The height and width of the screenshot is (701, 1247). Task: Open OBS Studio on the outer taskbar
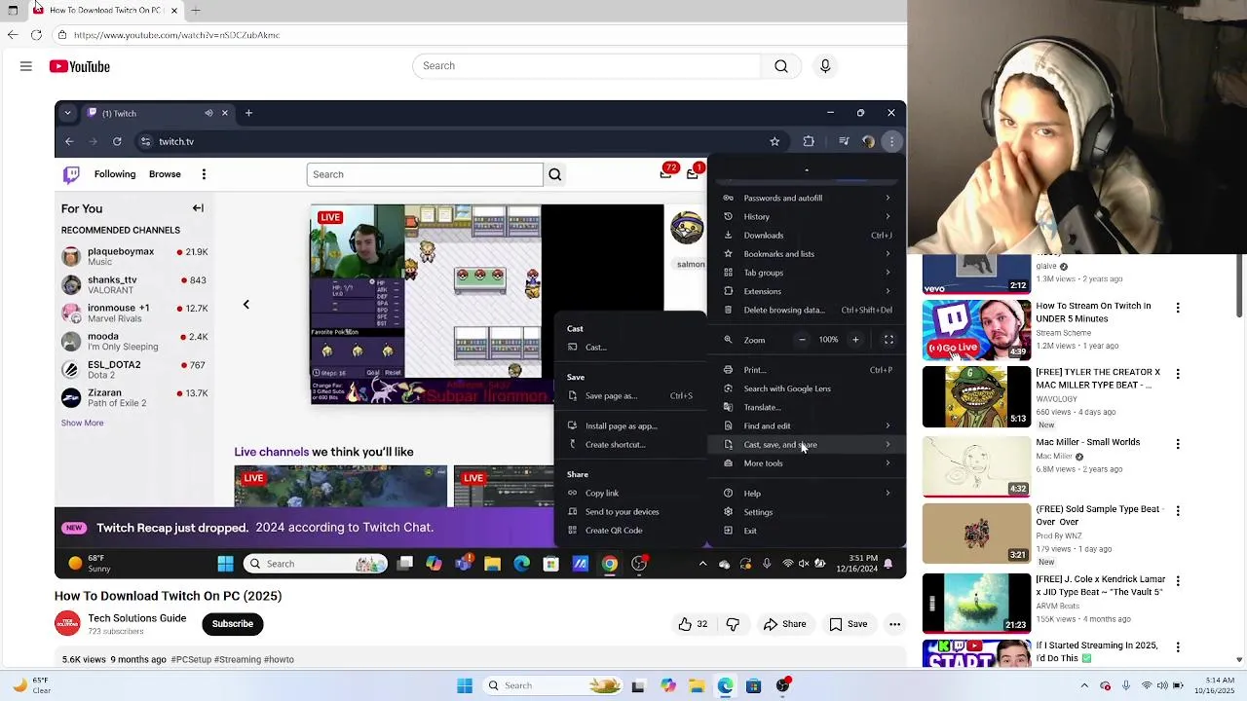[x=783, y=685]
